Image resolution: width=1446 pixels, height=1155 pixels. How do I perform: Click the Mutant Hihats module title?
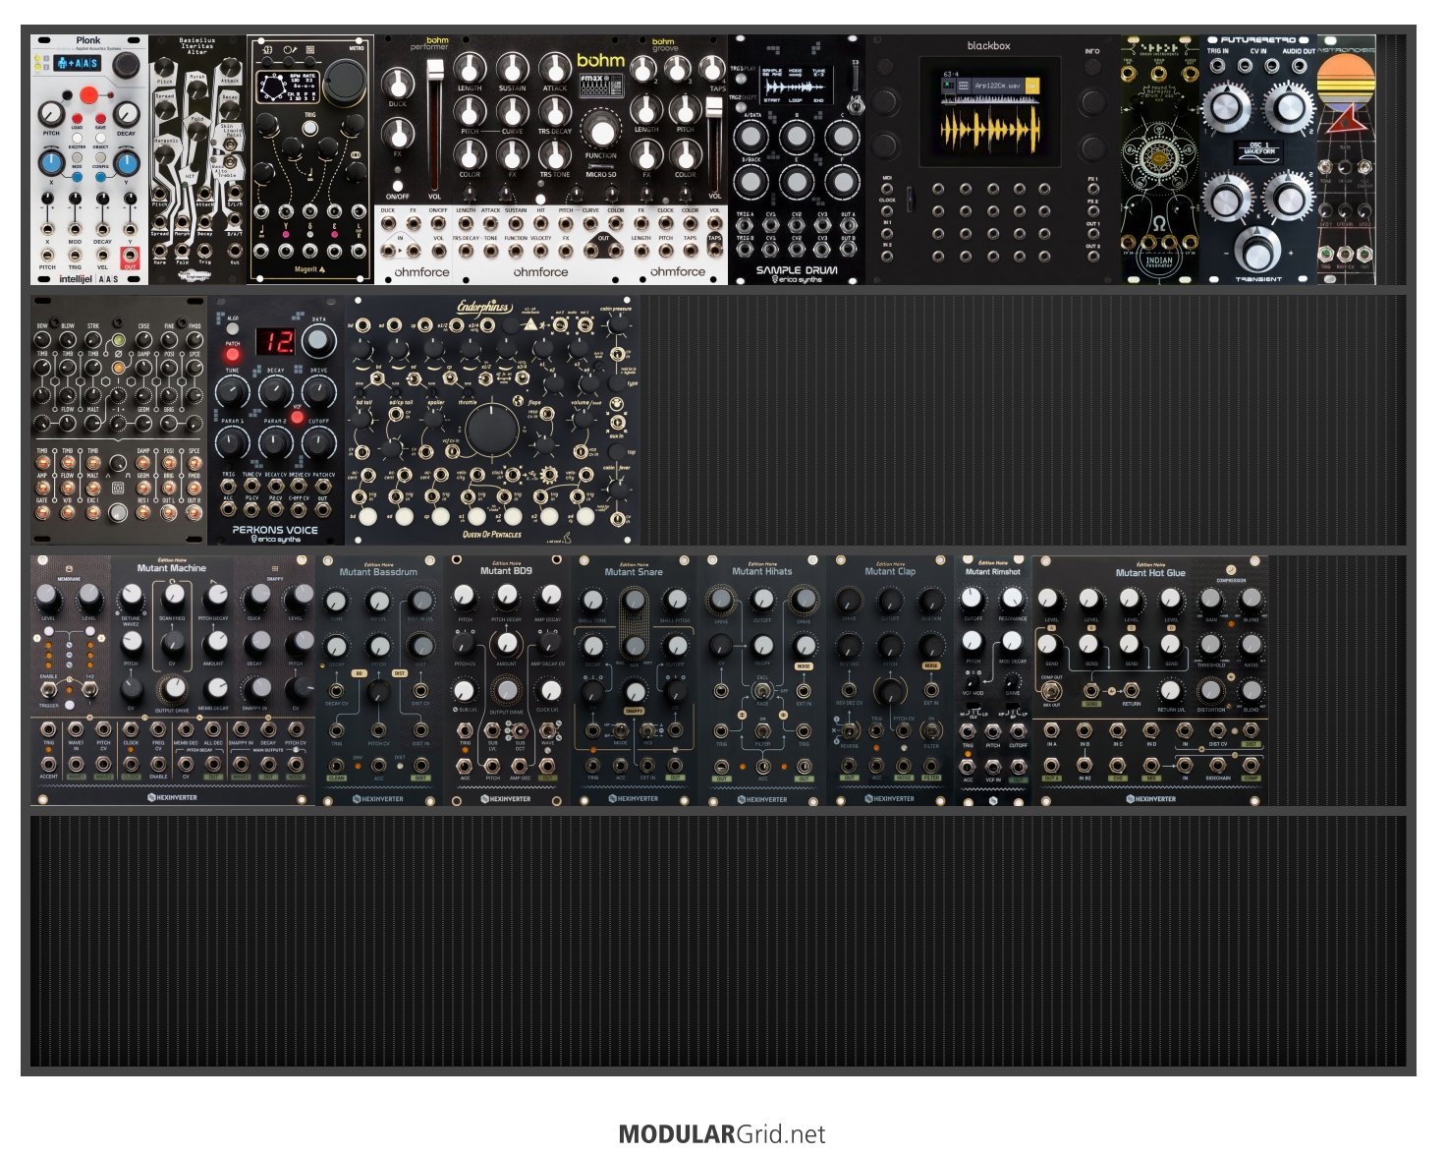point(762,570)
